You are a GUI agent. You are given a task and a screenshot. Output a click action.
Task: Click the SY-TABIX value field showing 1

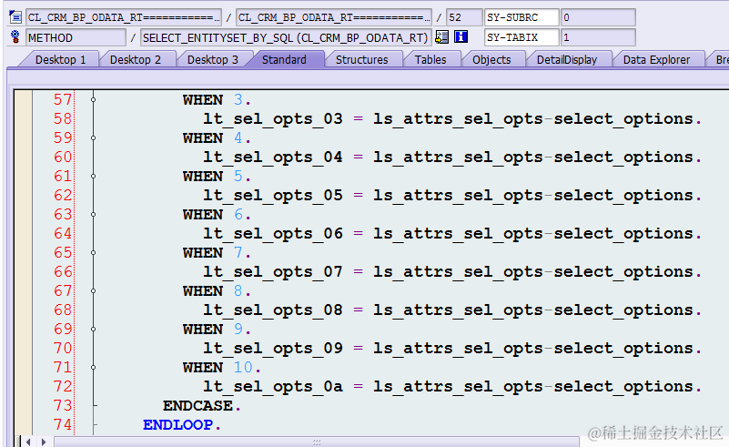tap(598, 37)
